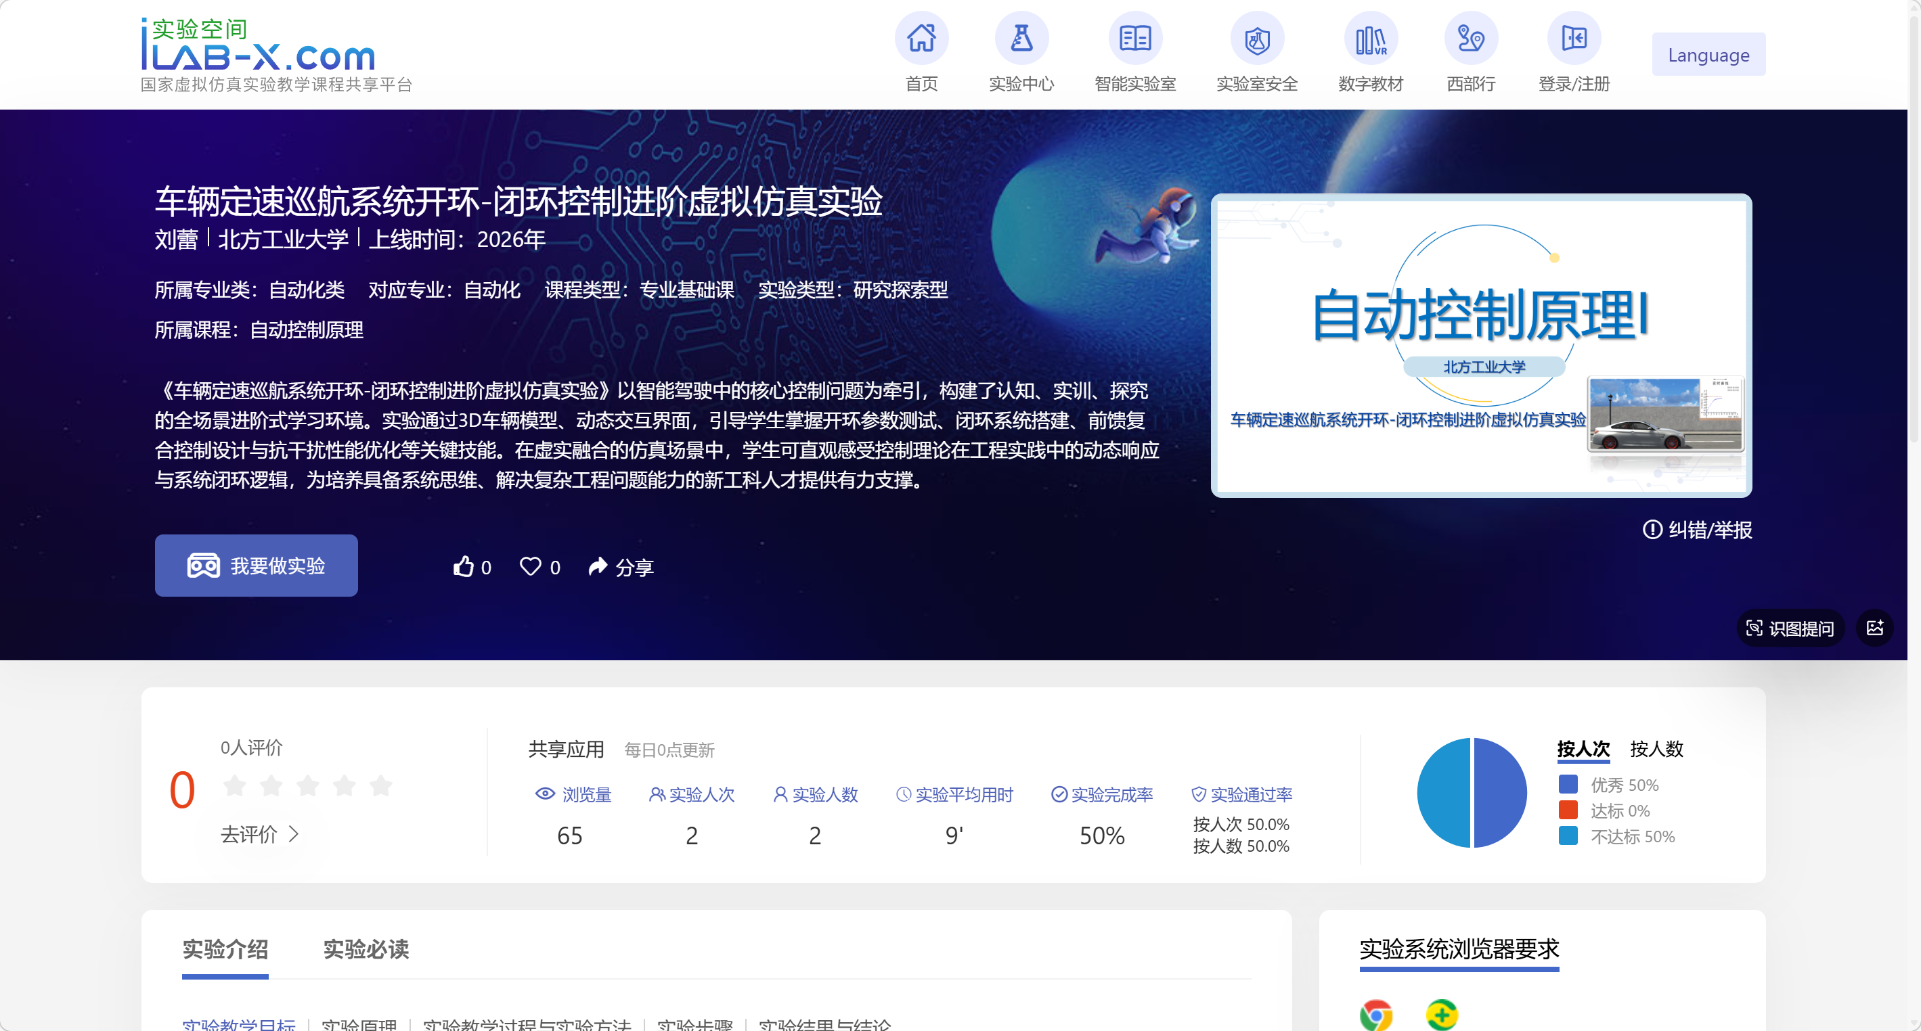Image resolution: width=1921 pixels, height=1031 pixels.
Task: Open 智能实验室 book icon
Action: (x=1134, y=39)
